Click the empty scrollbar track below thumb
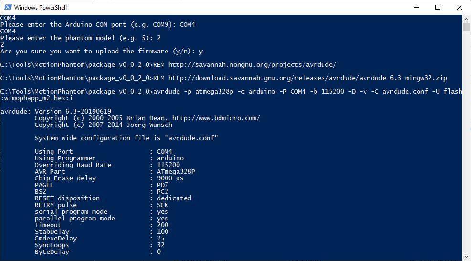Viewport: 471px width, 261px height. (467, 143)
